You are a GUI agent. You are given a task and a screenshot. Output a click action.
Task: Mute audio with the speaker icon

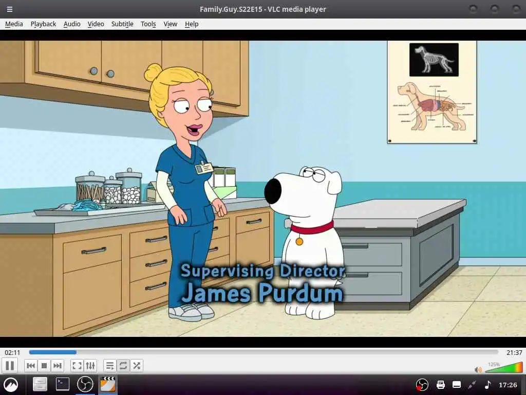pyautogui.click(x=478, y=370)
